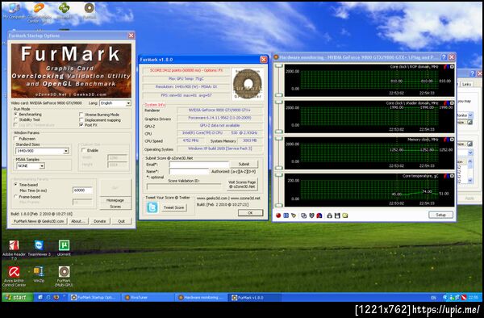Click the red record button in Hardware monitoring toolbar

pyautogui.click(x=278, y=215)
